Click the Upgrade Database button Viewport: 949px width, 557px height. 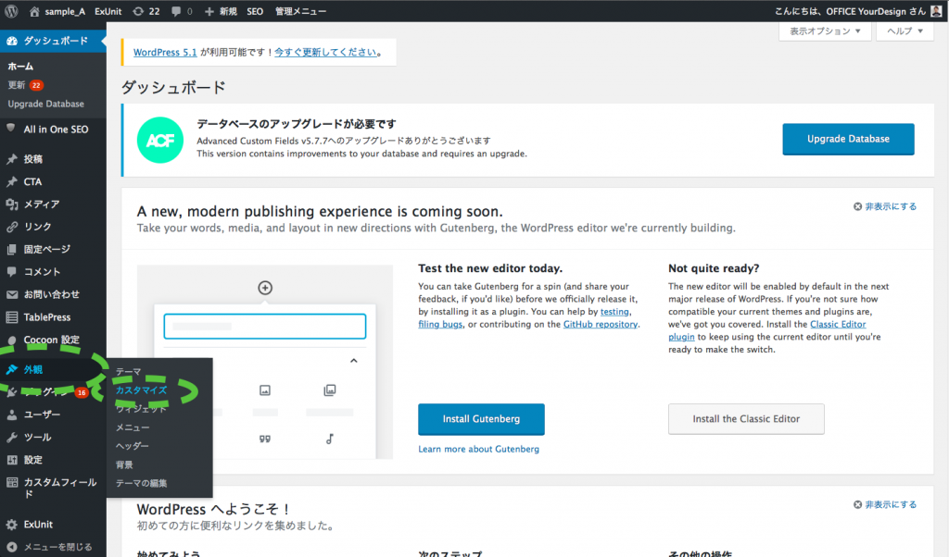(x=848, y=139)
